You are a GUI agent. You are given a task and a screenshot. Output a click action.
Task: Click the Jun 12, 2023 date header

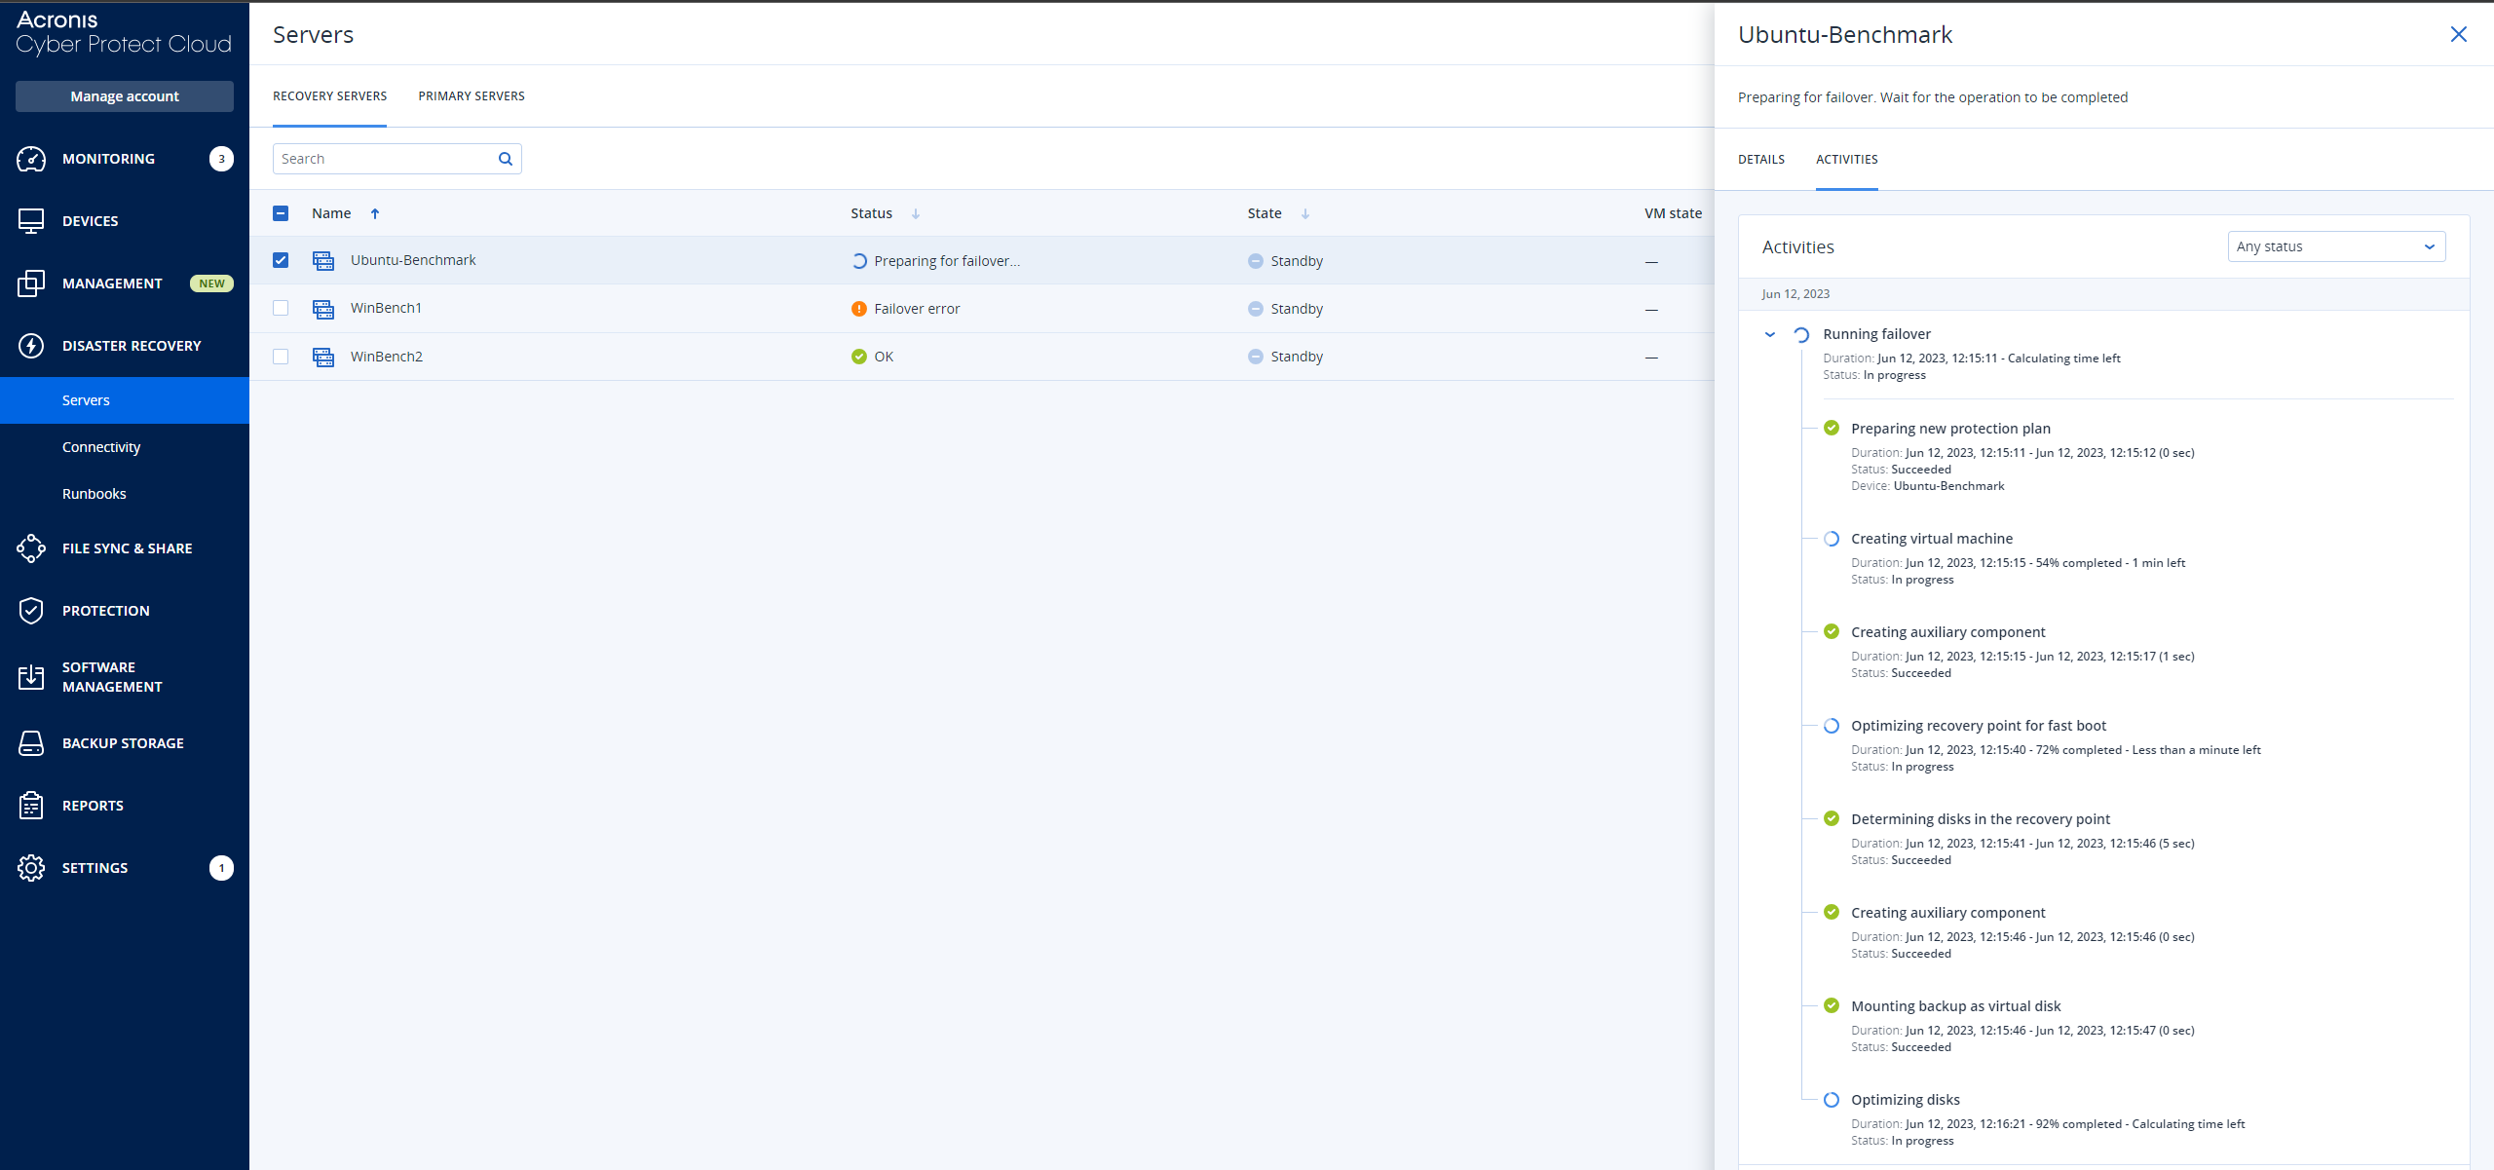tap(1795, 294)
